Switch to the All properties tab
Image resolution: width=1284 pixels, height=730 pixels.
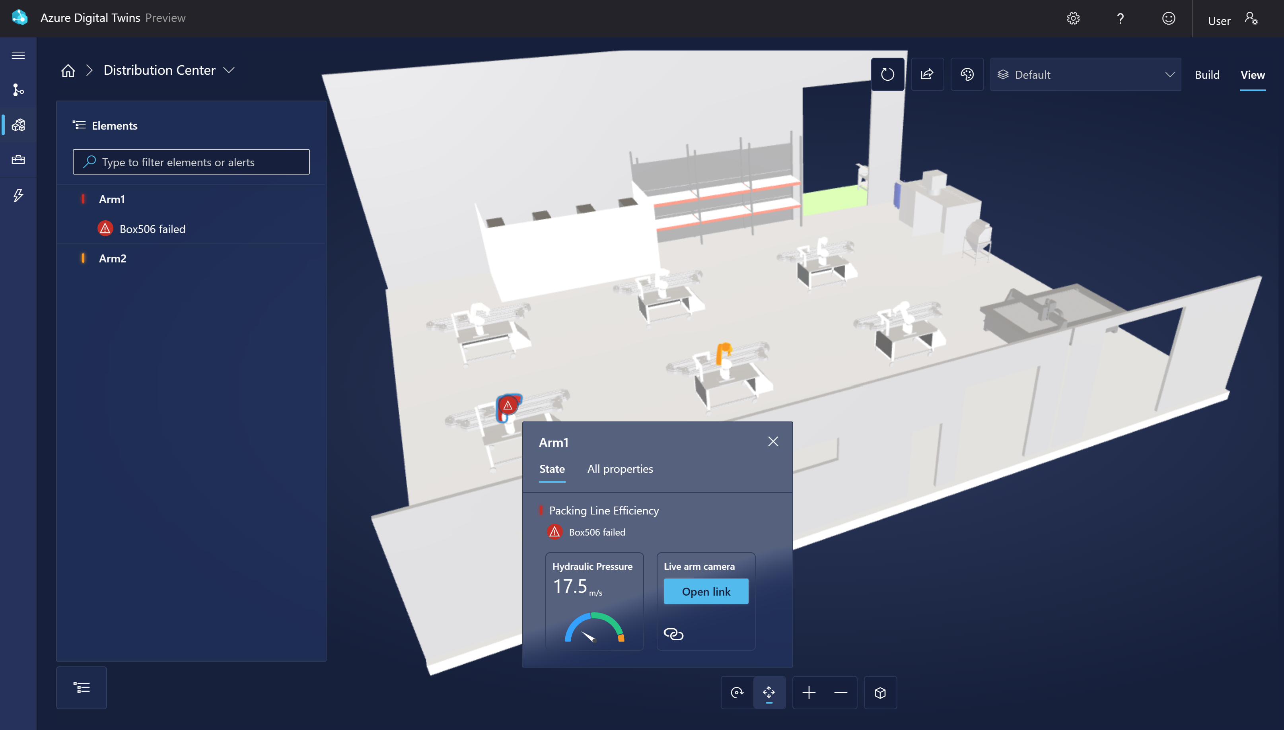point(620,468)
